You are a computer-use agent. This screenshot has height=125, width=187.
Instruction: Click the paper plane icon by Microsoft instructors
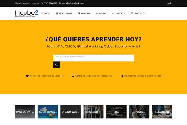click(122, 76)
